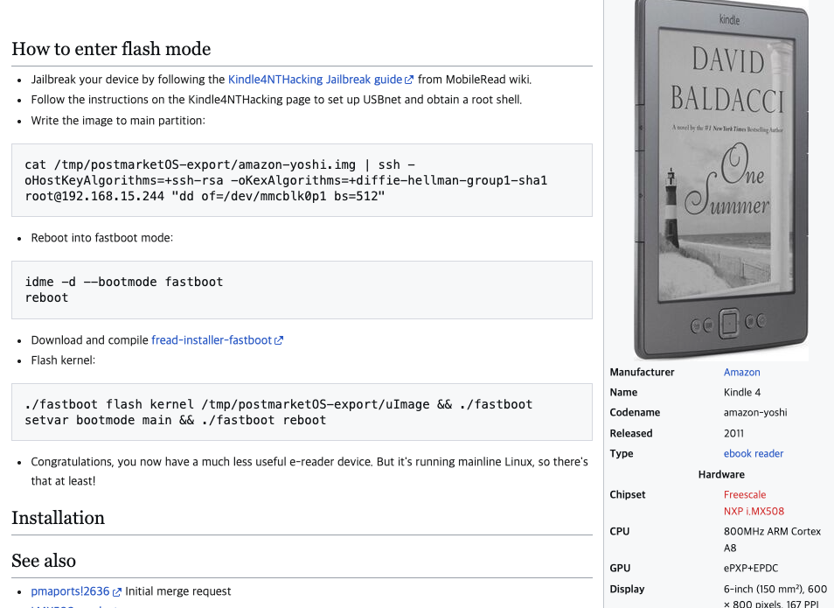This screenshot has width=834, height=608.
Task: Click the dd command code block
Action: [x=302, y=180]
